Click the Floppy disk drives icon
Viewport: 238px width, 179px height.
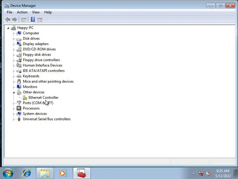click(x=19, y=55)
